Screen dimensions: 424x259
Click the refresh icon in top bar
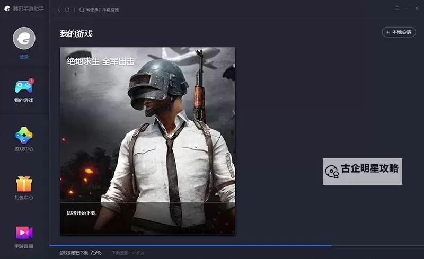(67, 10)
